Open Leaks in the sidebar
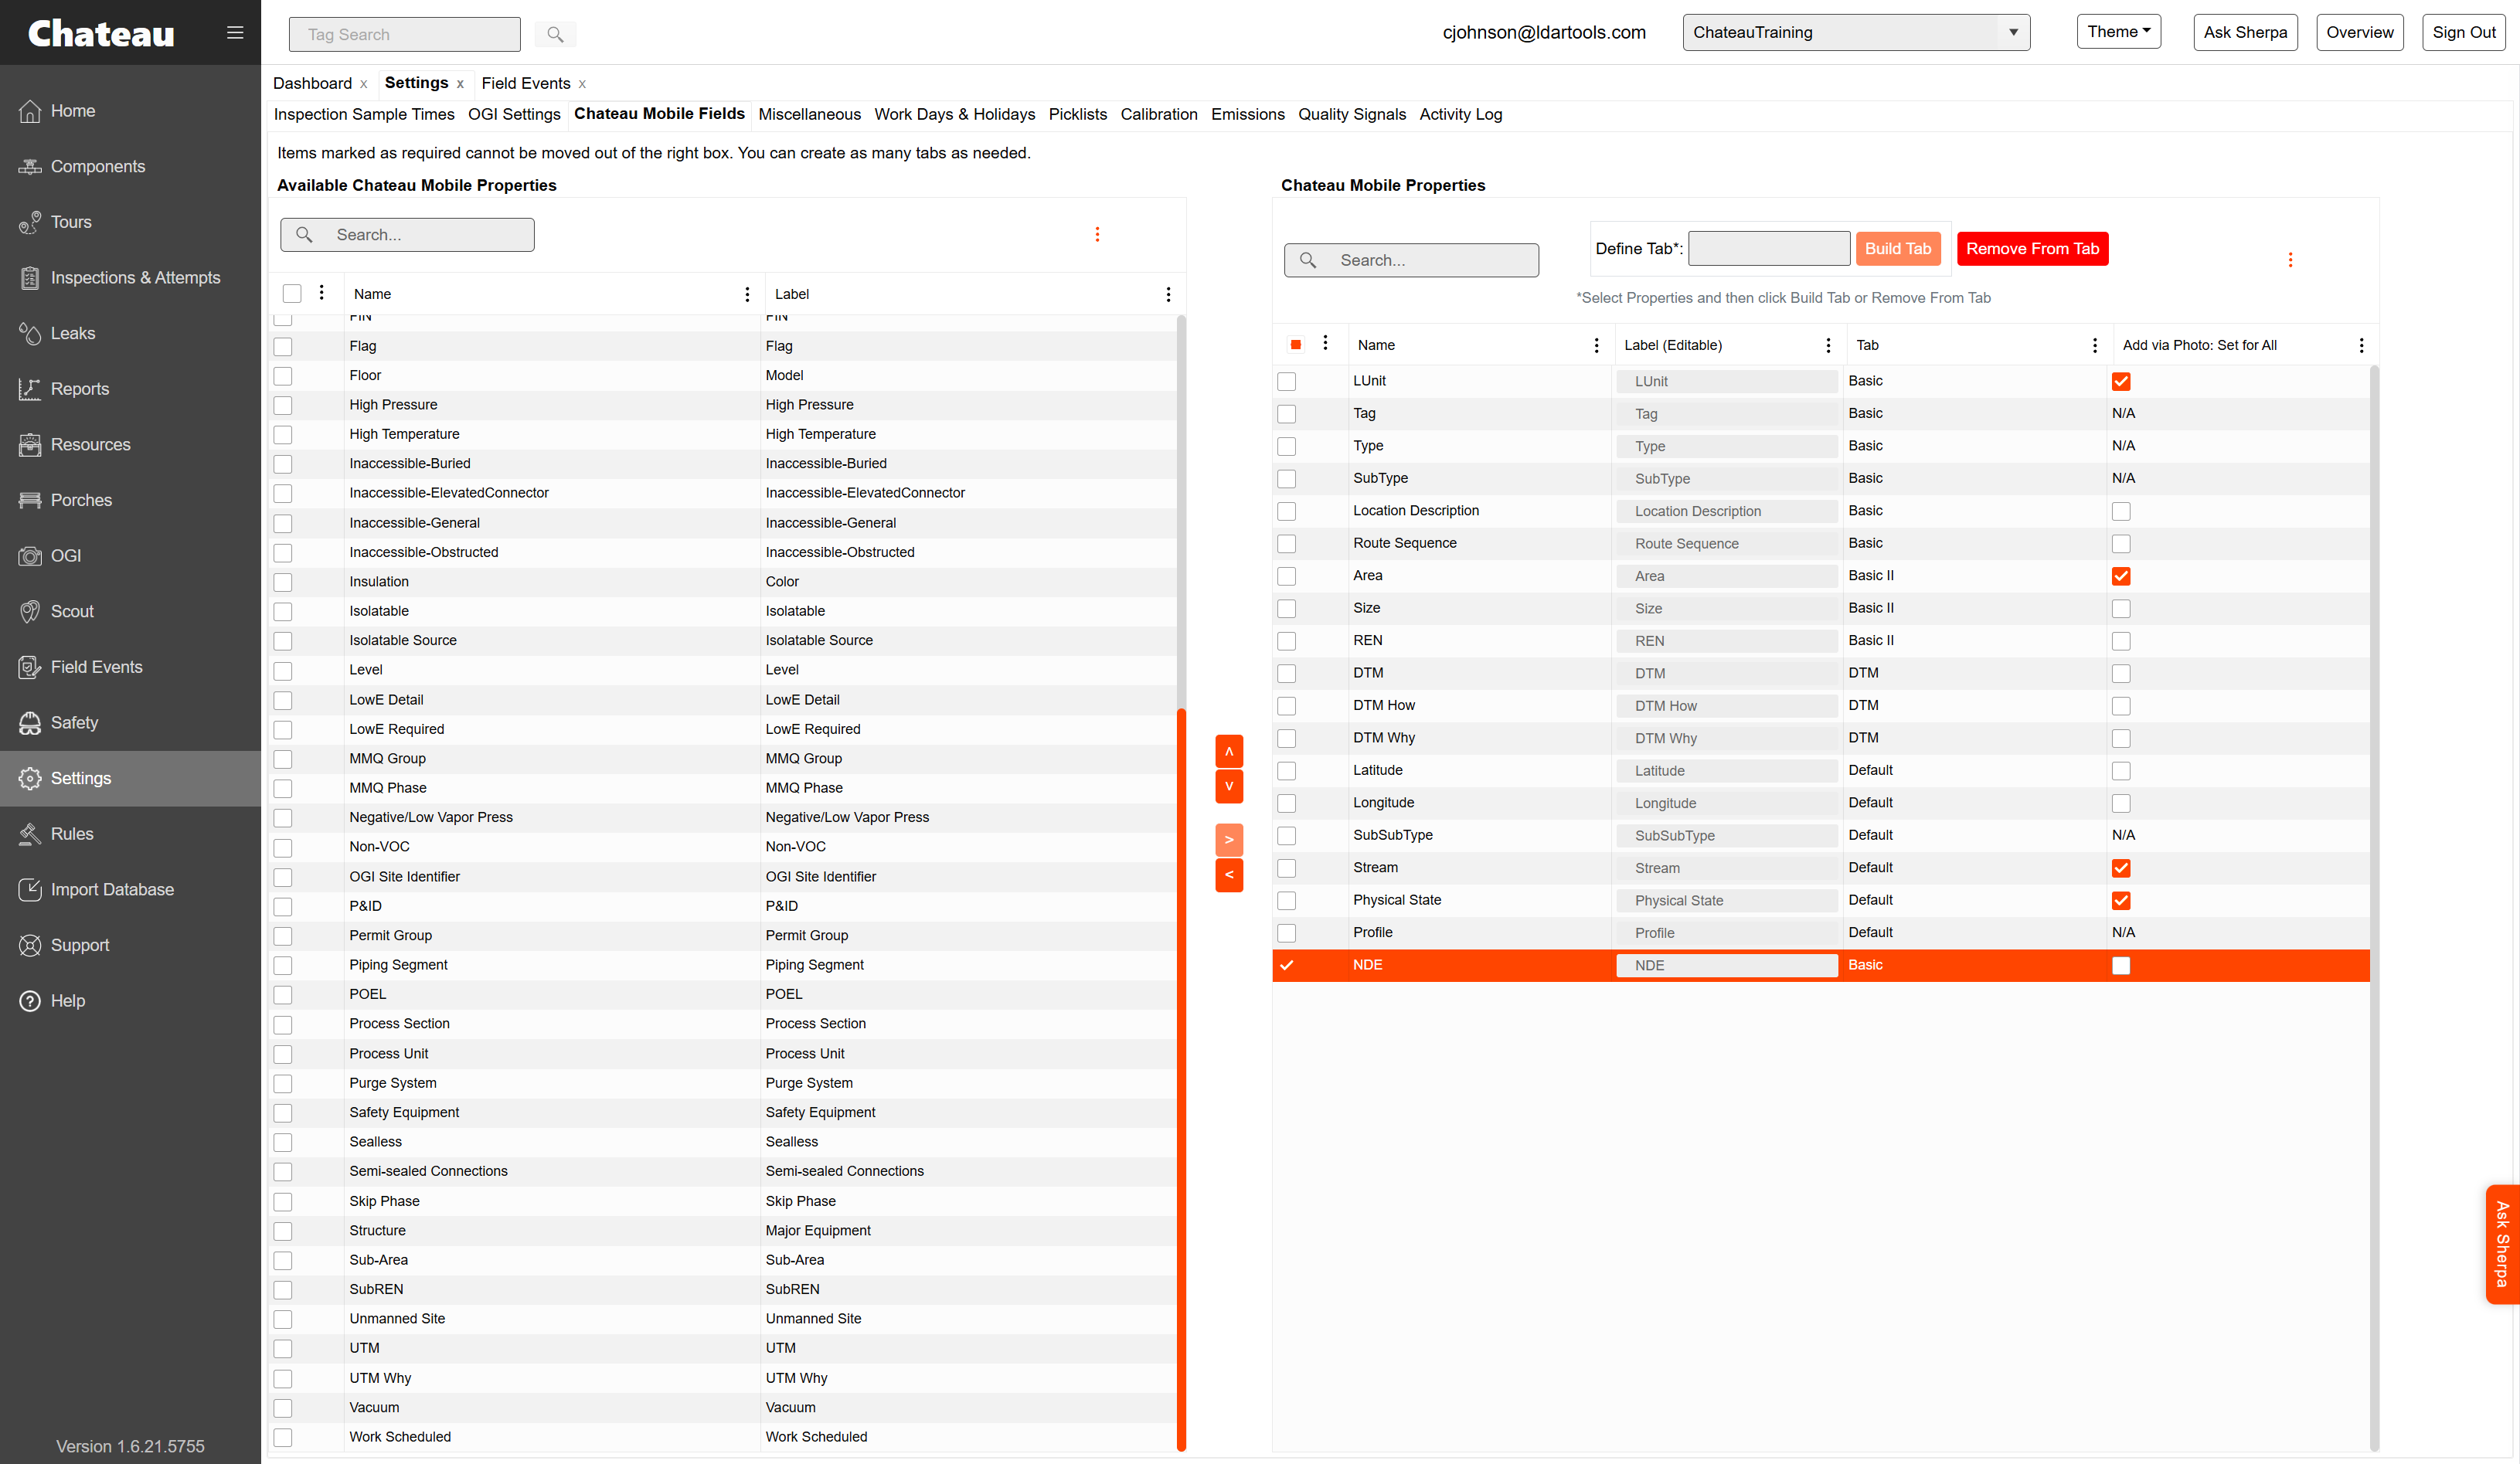2520x1464 pixels. tap(130, 333)
